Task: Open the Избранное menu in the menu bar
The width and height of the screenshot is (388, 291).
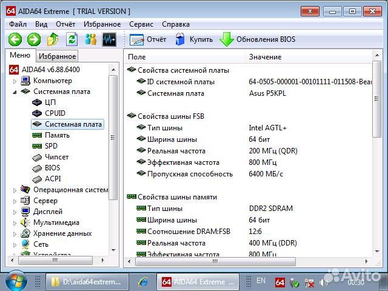Action: click(102, 24)
